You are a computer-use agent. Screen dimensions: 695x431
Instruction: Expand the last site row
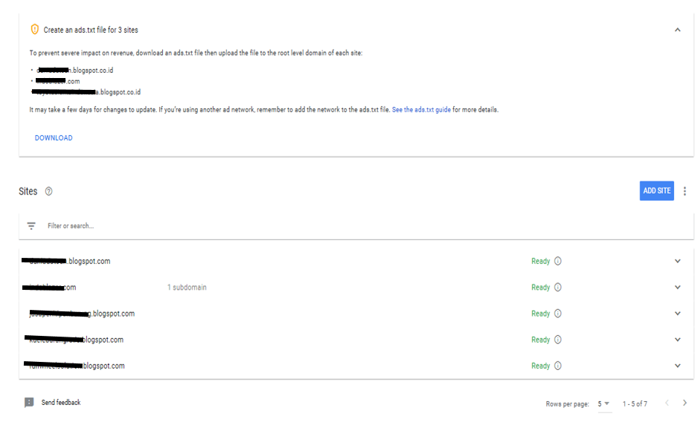coord(677,366)
